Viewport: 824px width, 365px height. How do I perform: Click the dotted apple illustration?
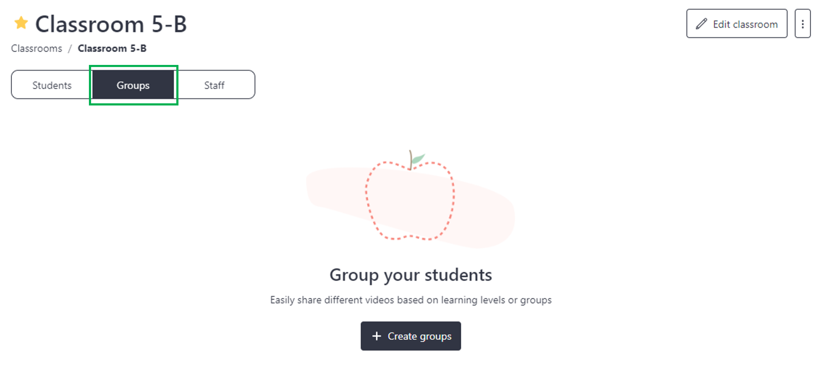(410, 200)
